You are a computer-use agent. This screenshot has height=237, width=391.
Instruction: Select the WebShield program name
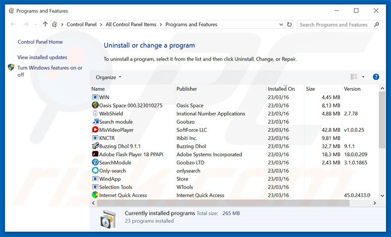pyautogui.click(x=111, y=114)
